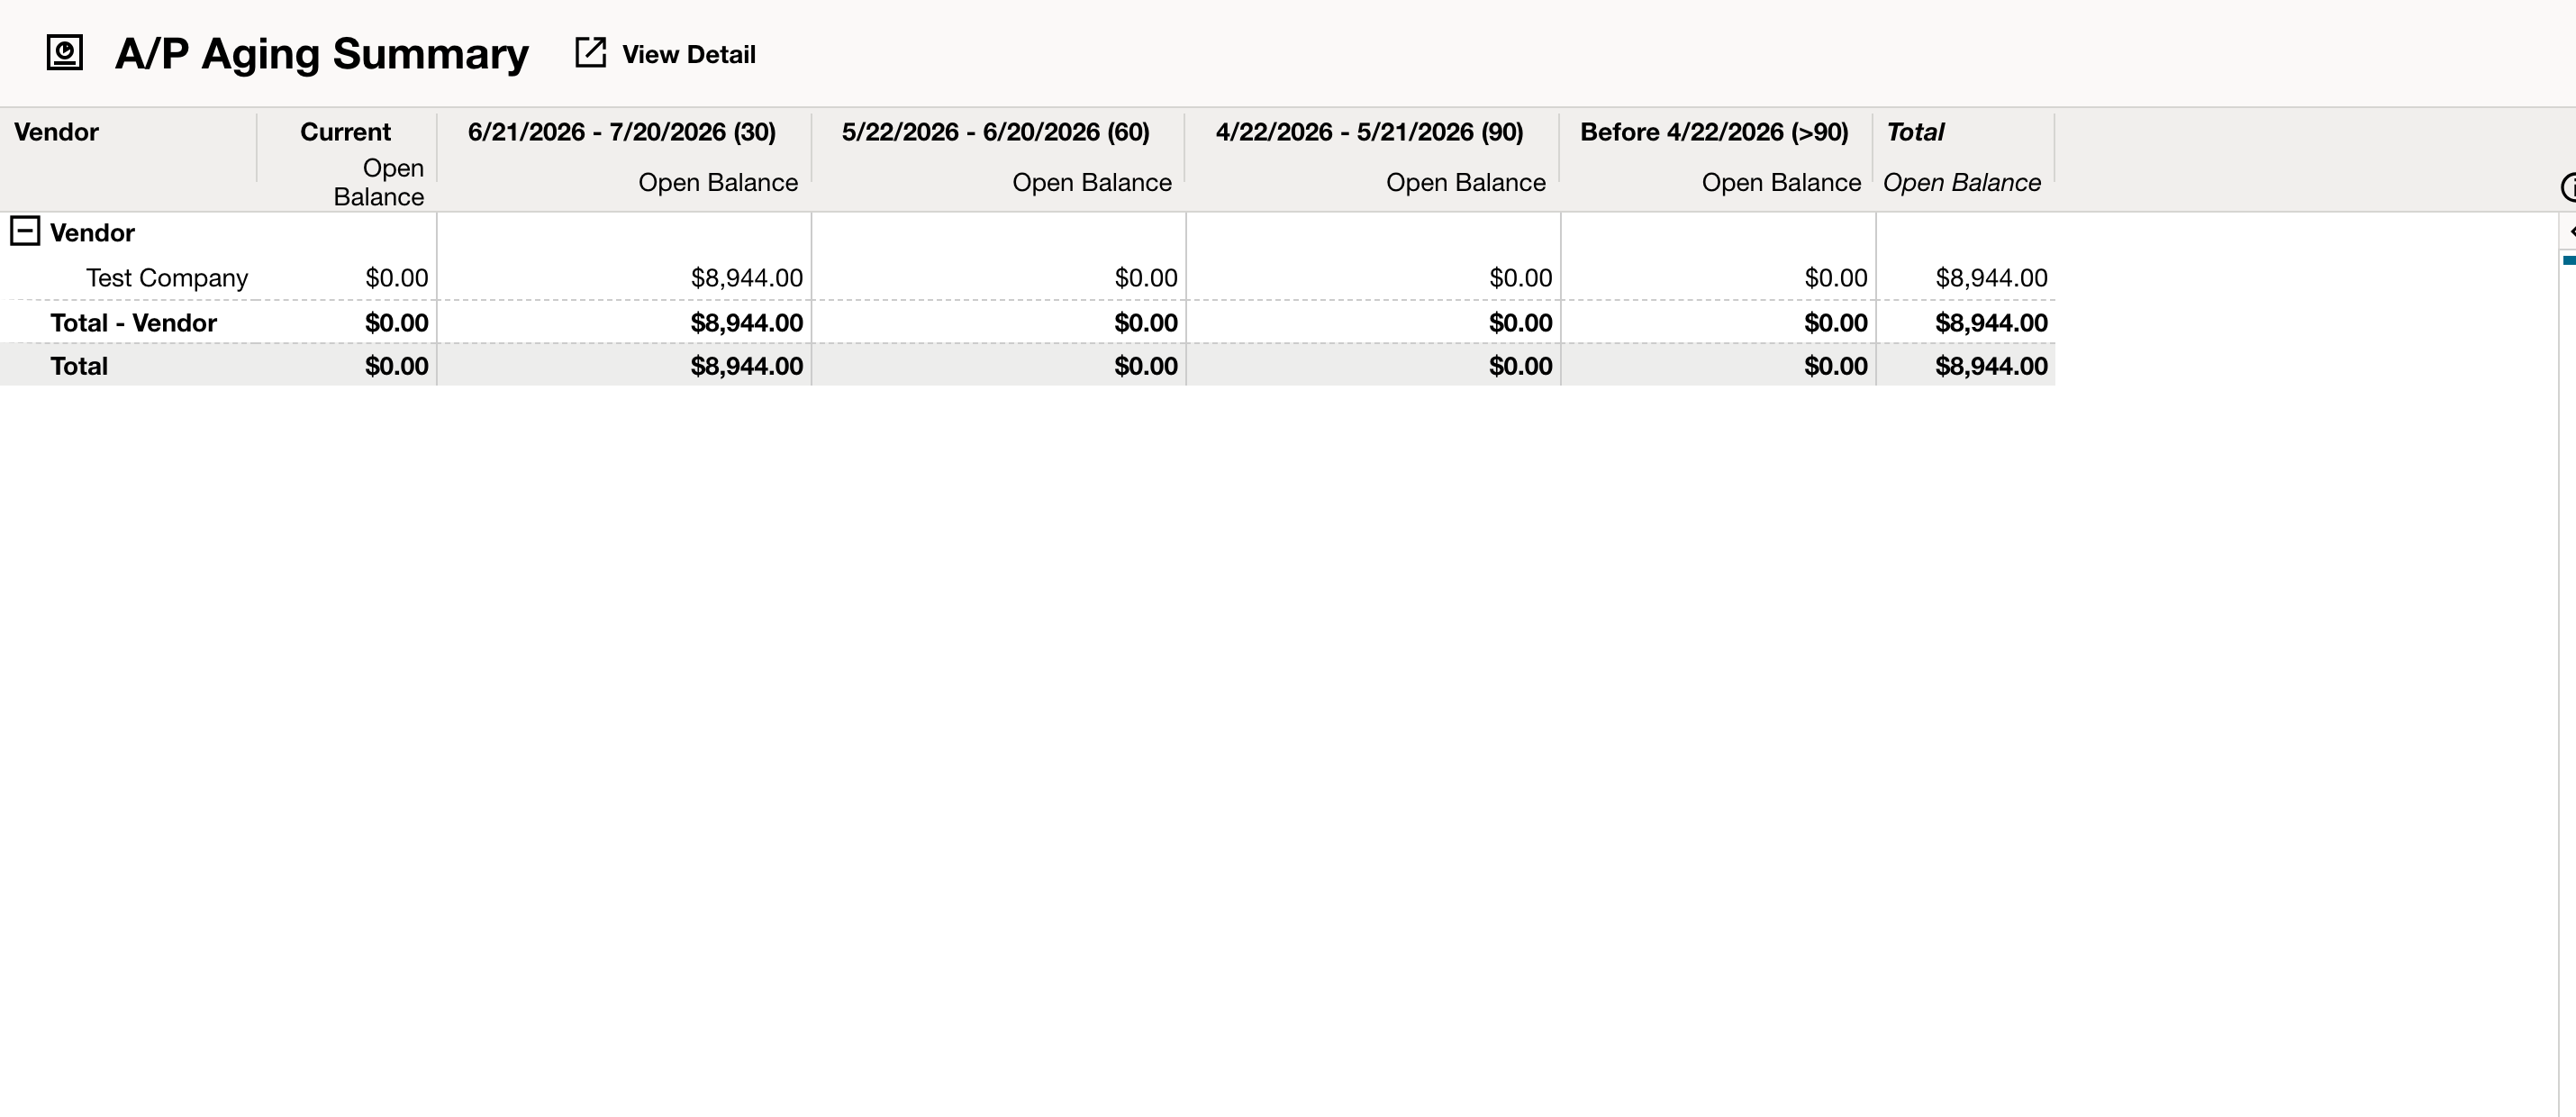This screenshot has height=1117, width=2576.
Task: Open the View Detail link
Action: [x=688, y=55]
